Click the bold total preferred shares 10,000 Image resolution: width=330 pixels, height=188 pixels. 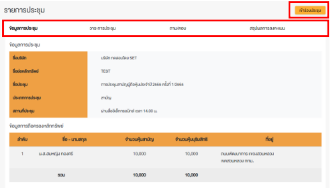coord(191,175)
